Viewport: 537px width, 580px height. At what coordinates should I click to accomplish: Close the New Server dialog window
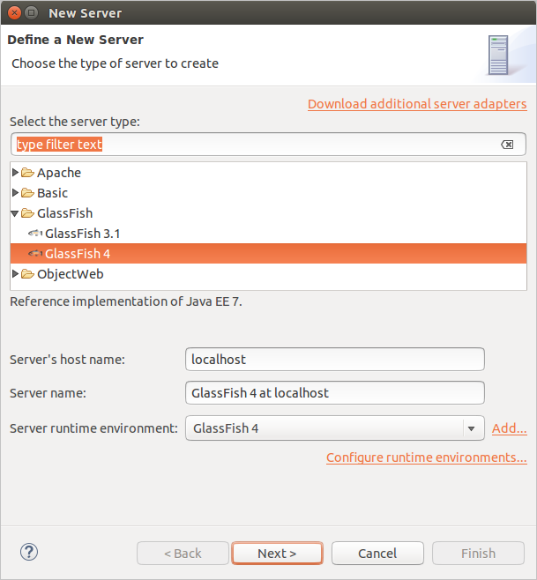tap(14, 13)
